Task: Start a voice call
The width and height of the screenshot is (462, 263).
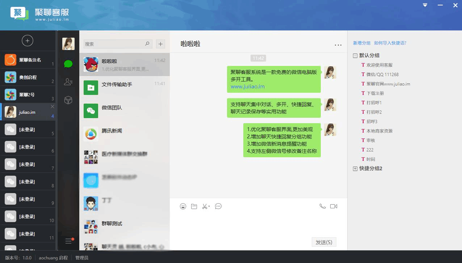Action: (x=323, y=206)
